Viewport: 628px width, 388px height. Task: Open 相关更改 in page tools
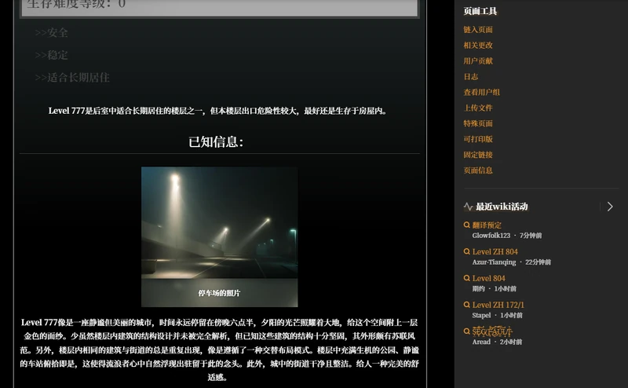[478, 46]
